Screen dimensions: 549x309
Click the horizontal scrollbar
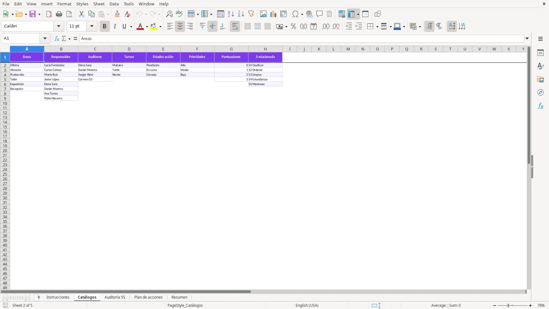coord(126,292)
